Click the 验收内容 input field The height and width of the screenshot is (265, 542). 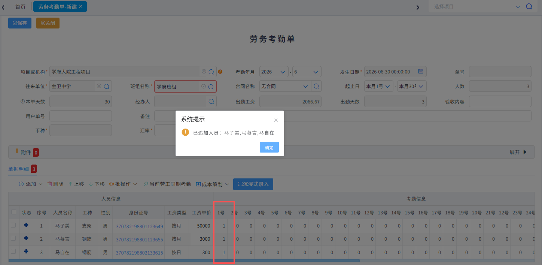500,101
